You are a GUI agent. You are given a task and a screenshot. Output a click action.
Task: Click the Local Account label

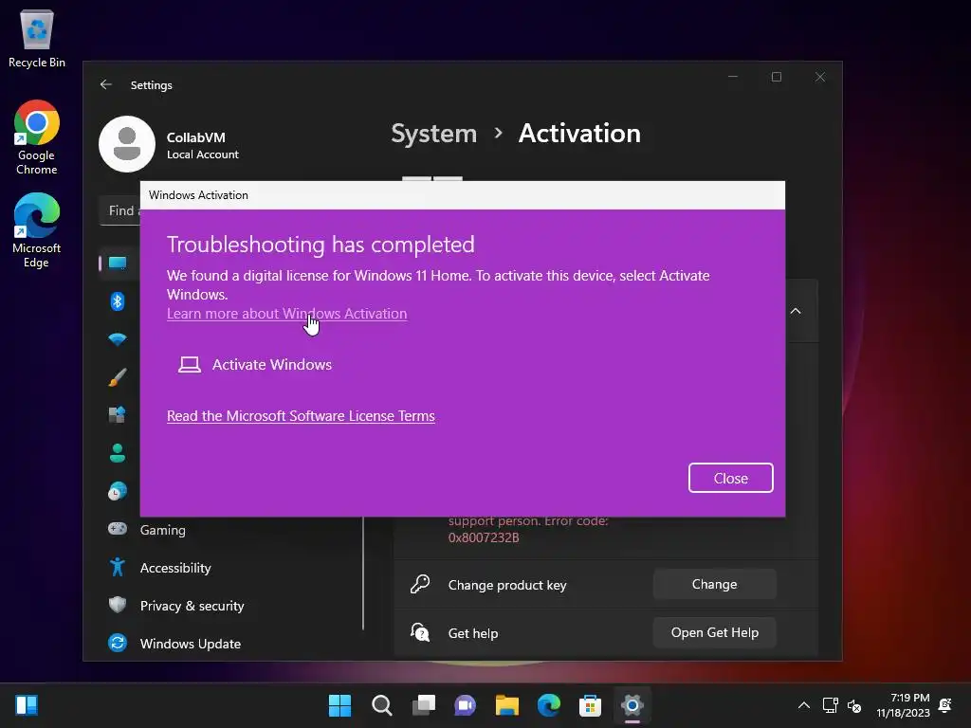click(x=203, y=155)
